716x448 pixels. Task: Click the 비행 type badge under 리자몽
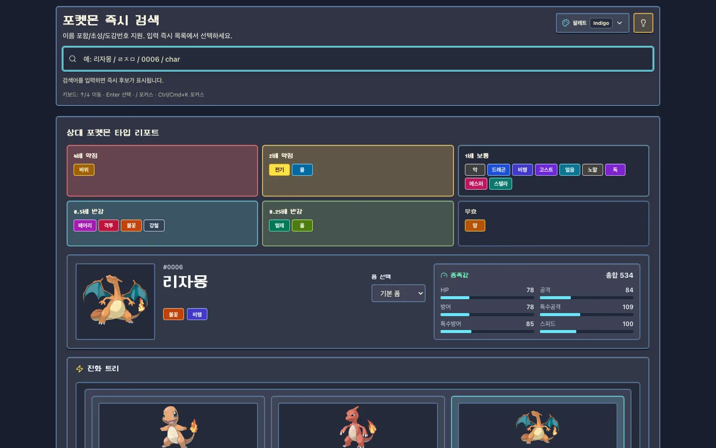click(x=197, y=315)
